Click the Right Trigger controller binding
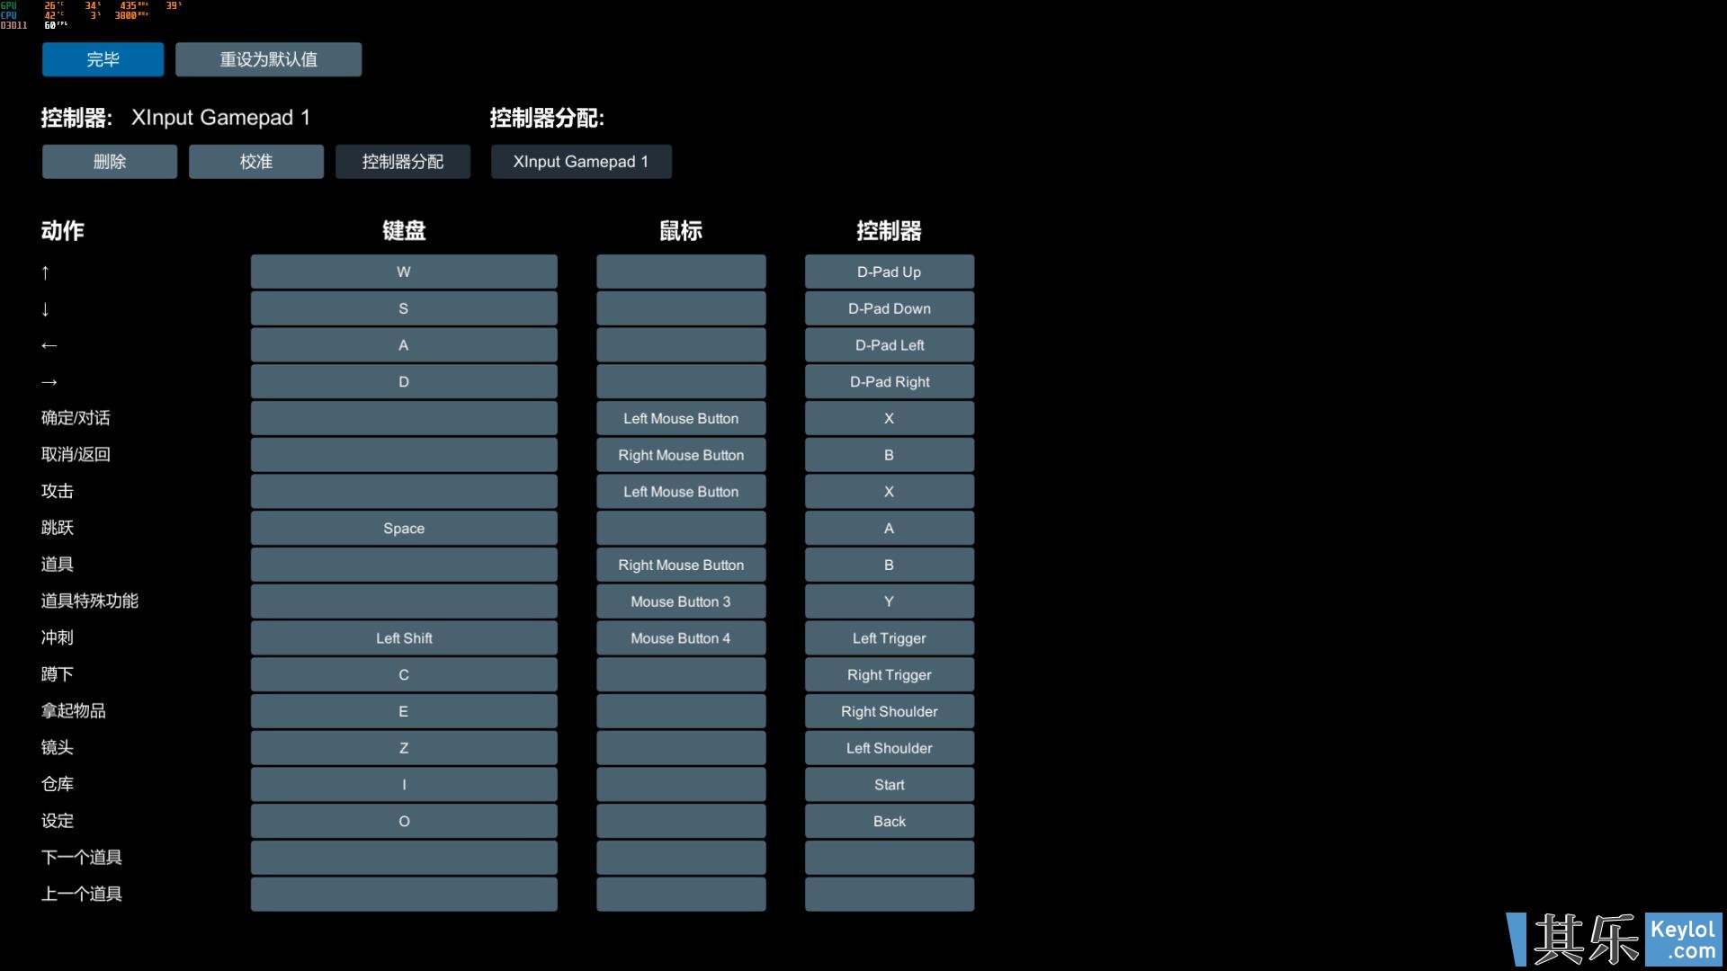 [889, 674]
